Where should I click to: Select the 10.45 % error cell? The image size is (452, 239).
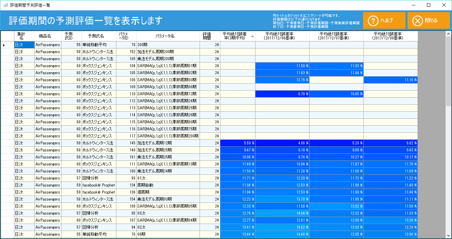point(336,94)
